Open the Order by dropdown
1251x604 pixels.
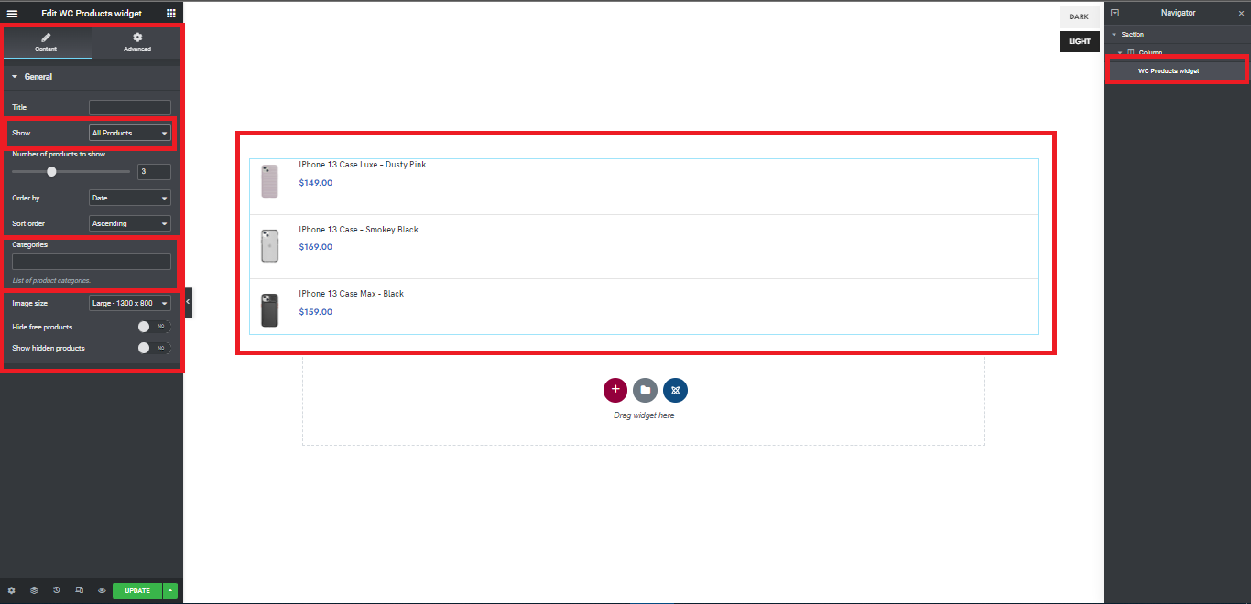130,198
